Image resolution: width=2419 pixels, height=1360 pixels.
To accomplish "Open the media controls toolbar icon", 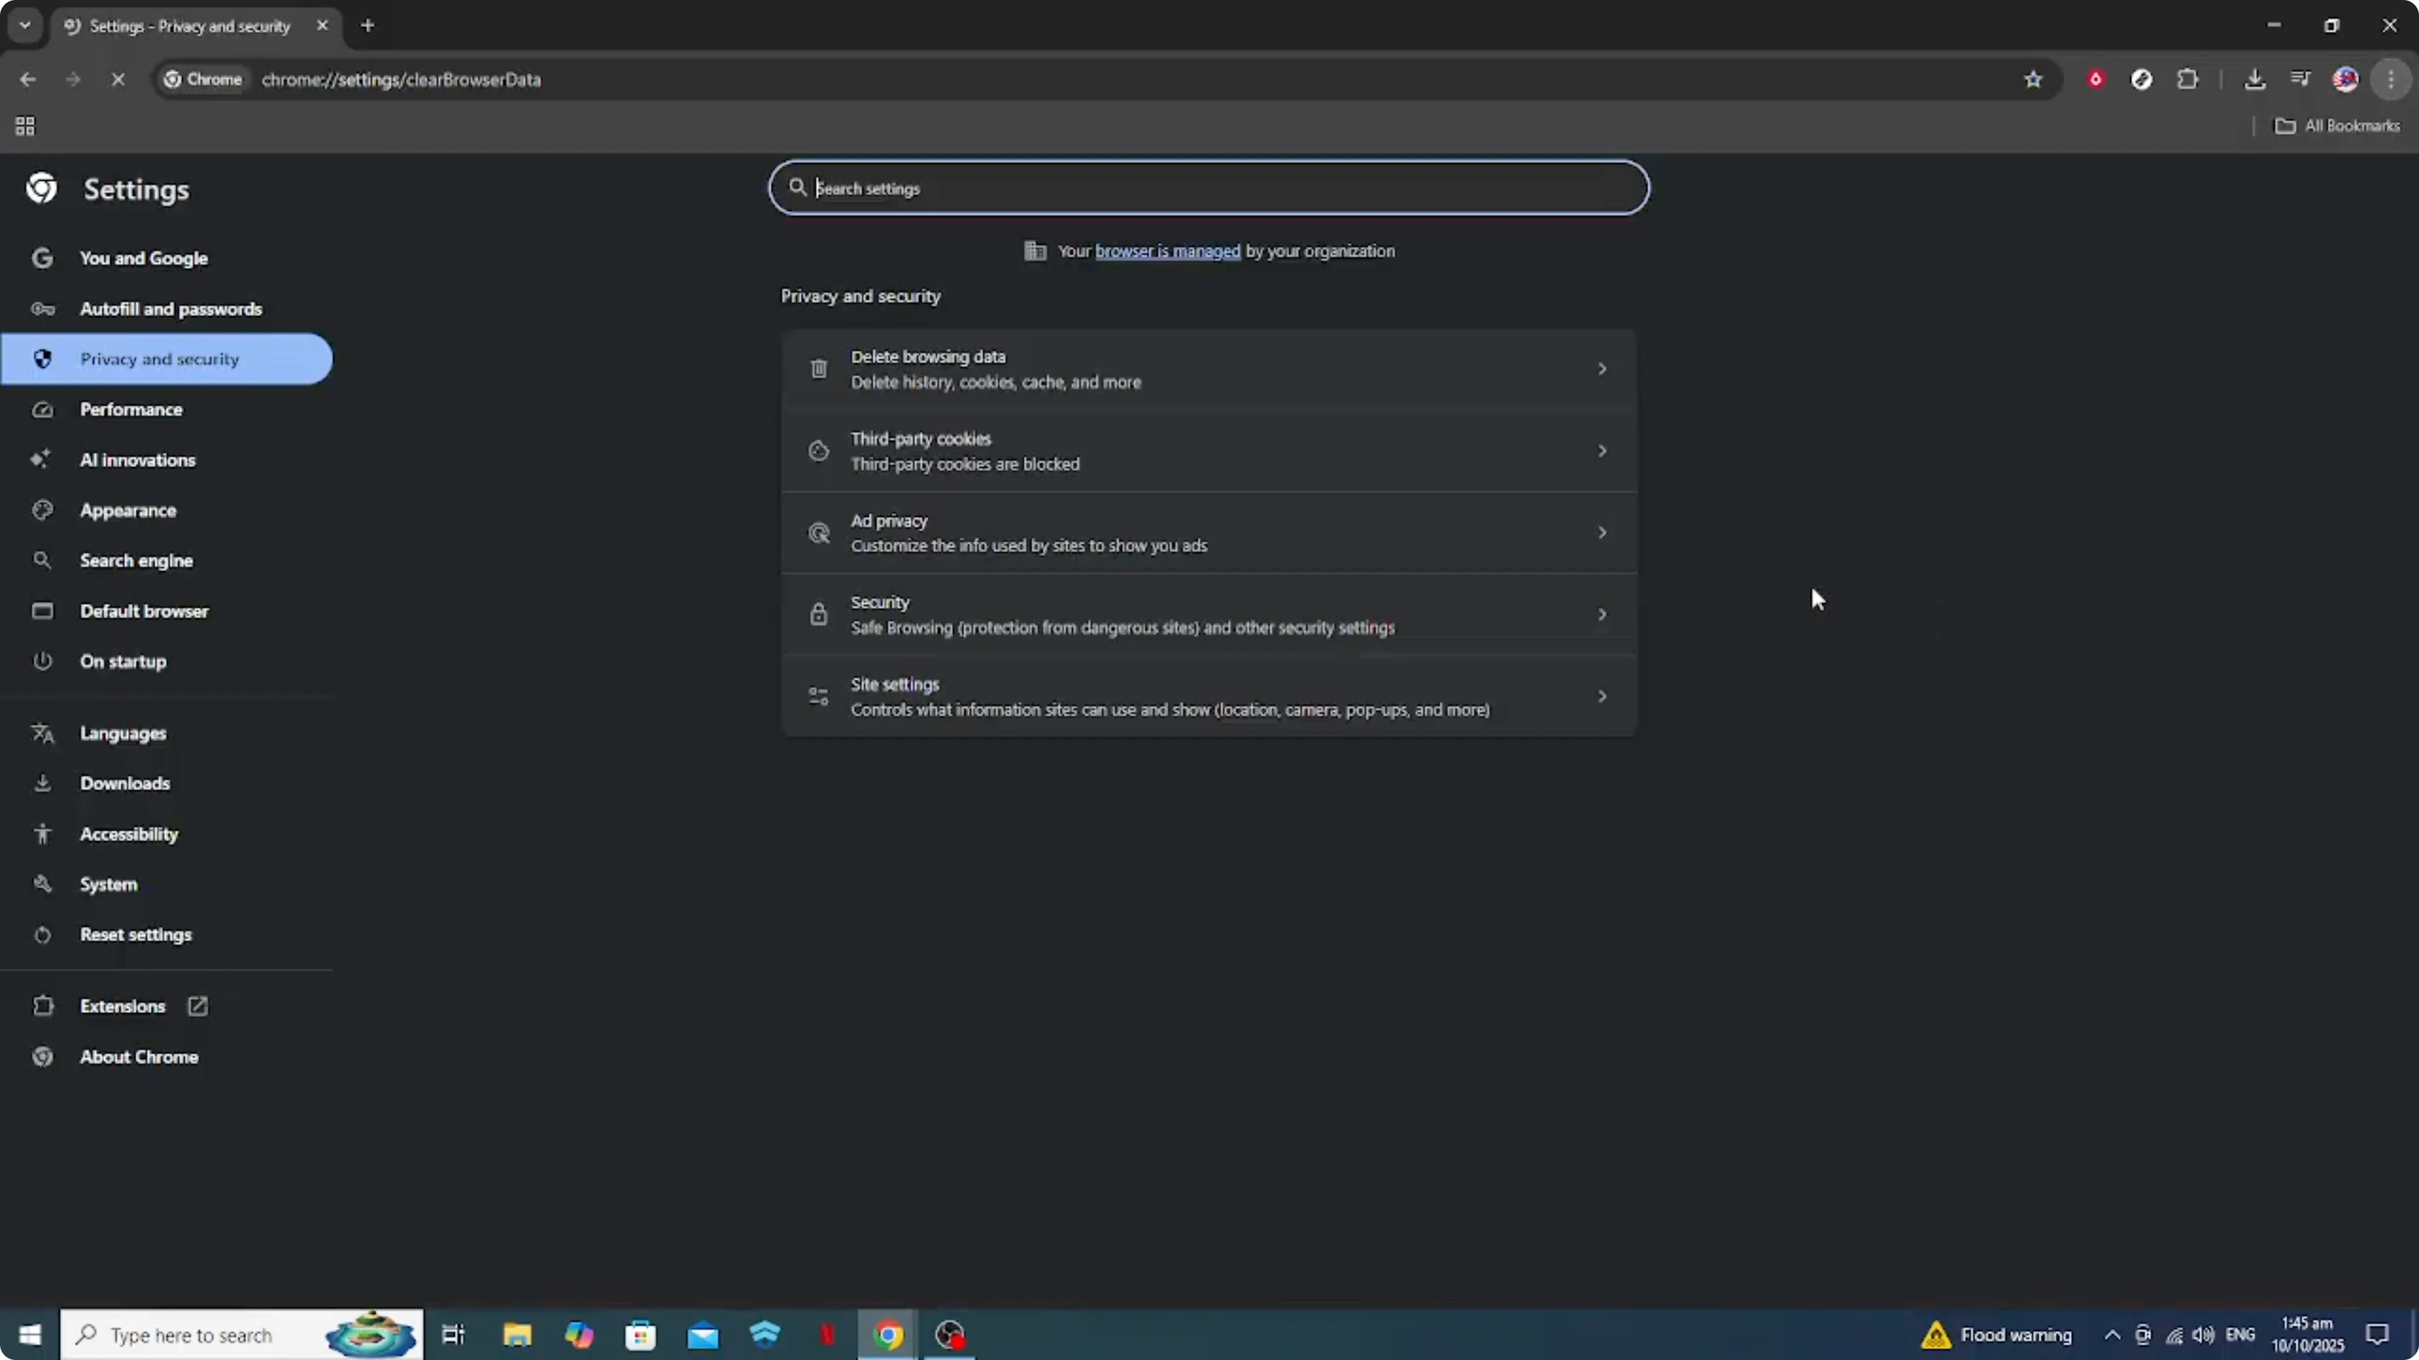I will coord(2300,79).
